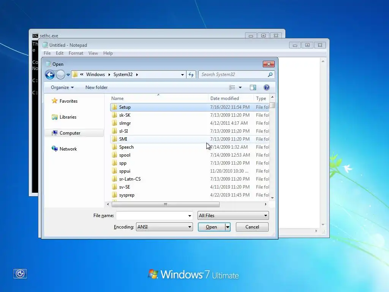Select the sk-SK folder icon
Viewport: 389px width, 292px height.
114,115
